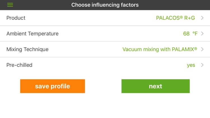This screenshot has width=210, height=118.
Task: Expand the Product row chevron
Action: coord(202,18)
